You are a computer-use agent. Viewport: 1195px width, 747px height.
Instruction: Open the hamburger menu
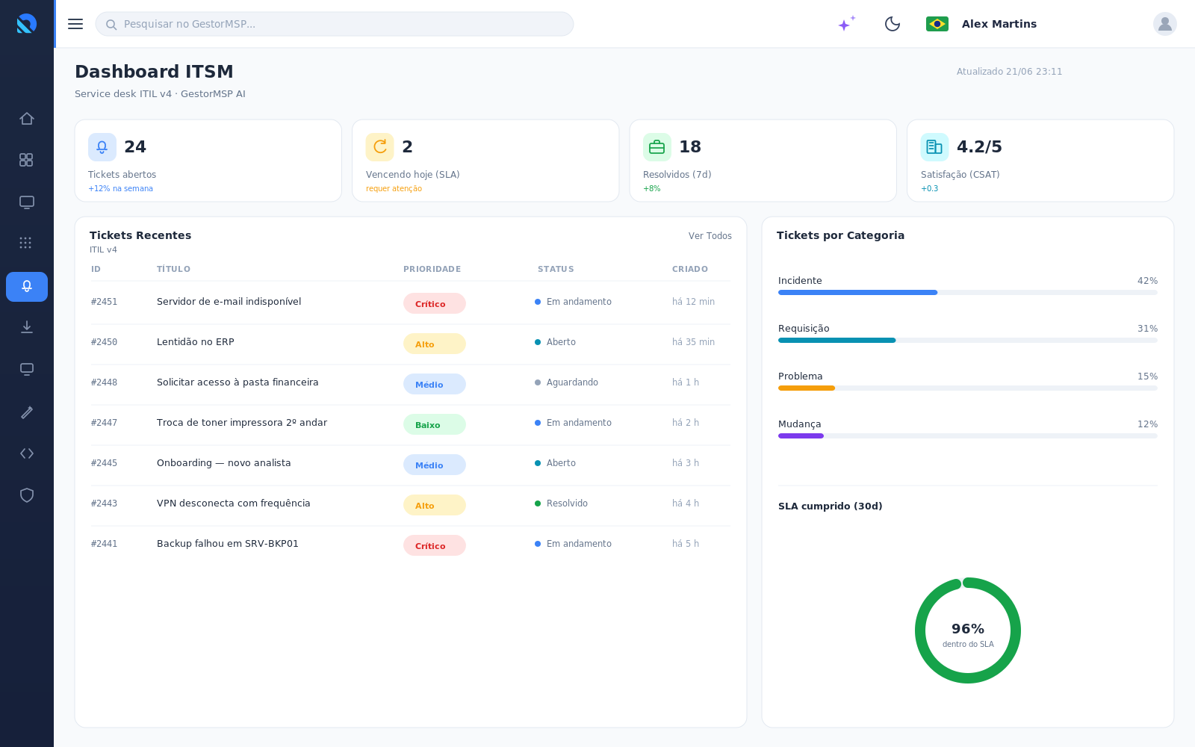[75, 24]
